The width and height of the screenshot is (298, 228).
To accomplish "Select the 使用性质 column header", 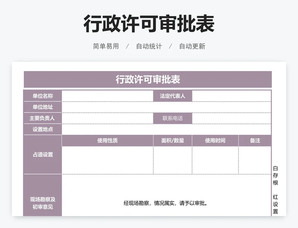I will [108, 141].
